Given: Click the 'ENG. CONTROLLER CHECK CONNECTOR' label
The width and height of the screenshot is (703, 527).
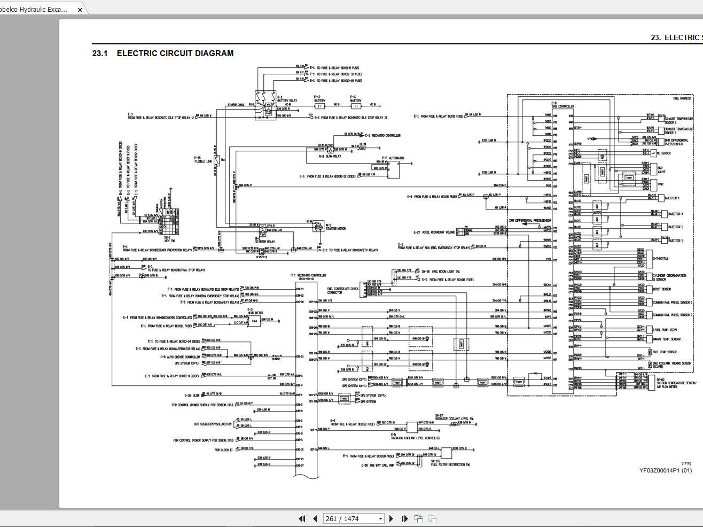Looking at the screenshot, I should pyautogui.click(x=343, y=290).
